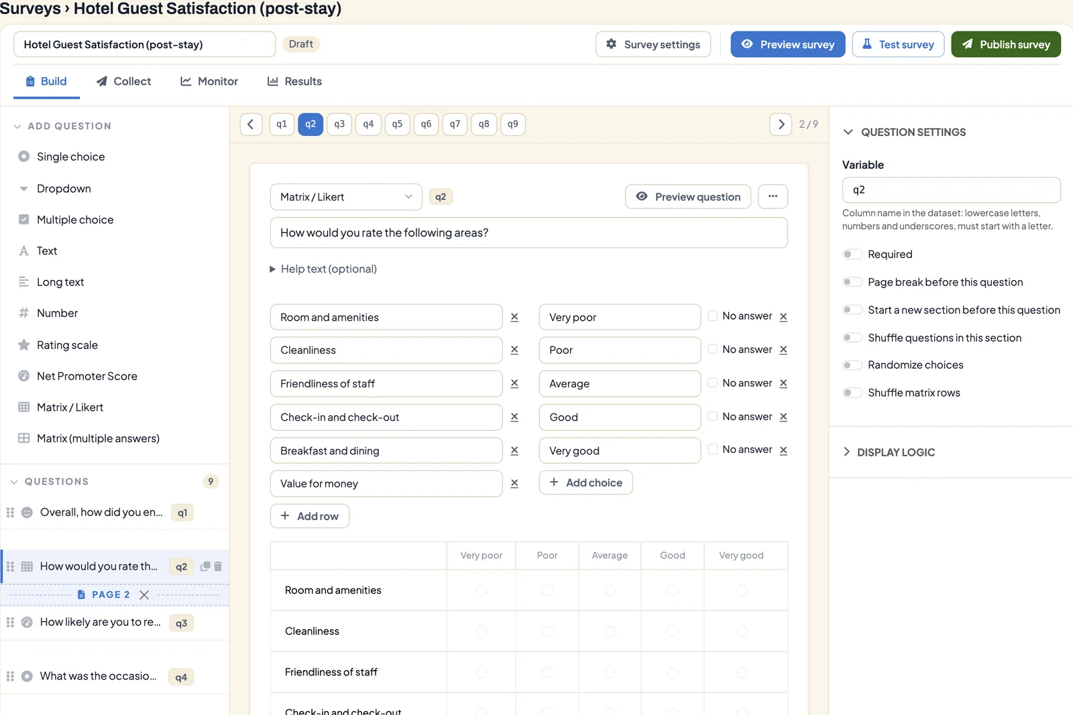Grab the drag handle for q3

click(10, 623)
